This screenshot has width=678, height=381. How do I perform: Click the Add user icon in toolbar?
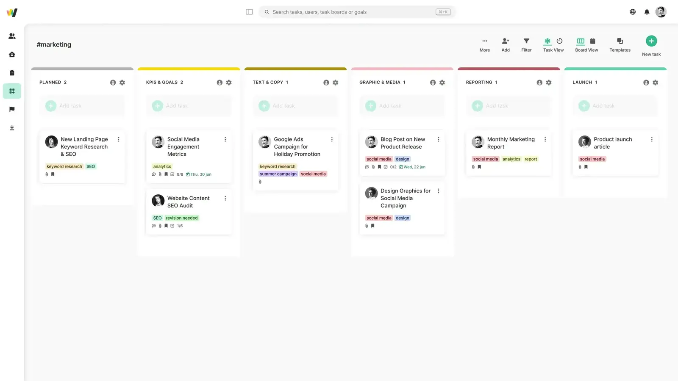pyautogui.click(x=506, y=44)
